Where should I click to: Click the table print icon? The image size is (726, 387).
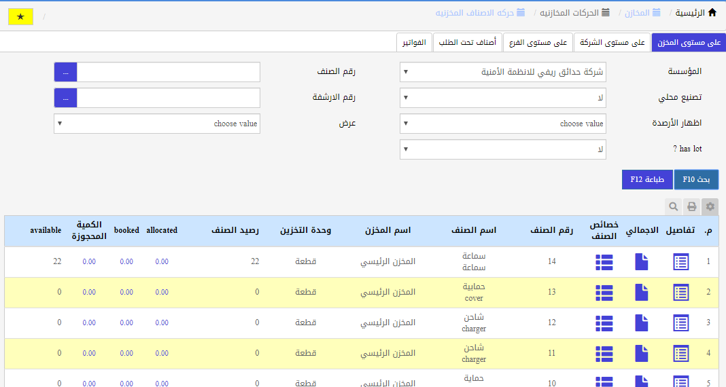(x=691, y=206)
